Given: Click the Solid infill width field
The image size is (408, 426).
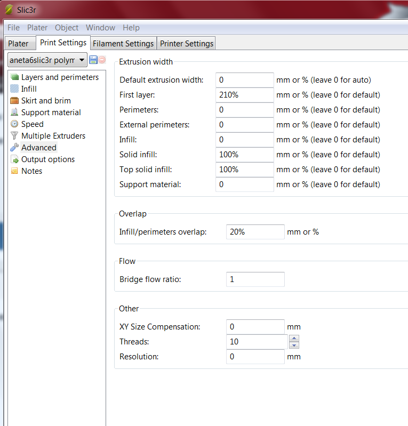Looking at the screenshot, I should point(245,155).
